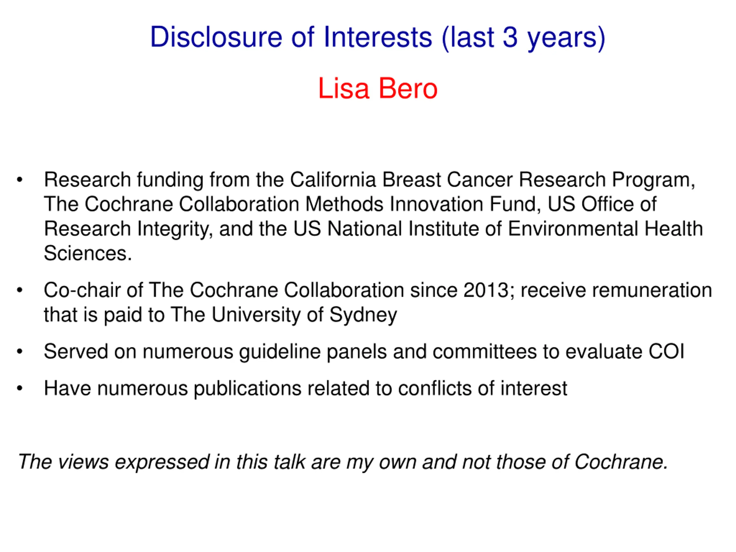The width and height of the screenshot is (736, 552).
Task: Click 'Served on numerous guideline panels'
Action: click(215, 352)
